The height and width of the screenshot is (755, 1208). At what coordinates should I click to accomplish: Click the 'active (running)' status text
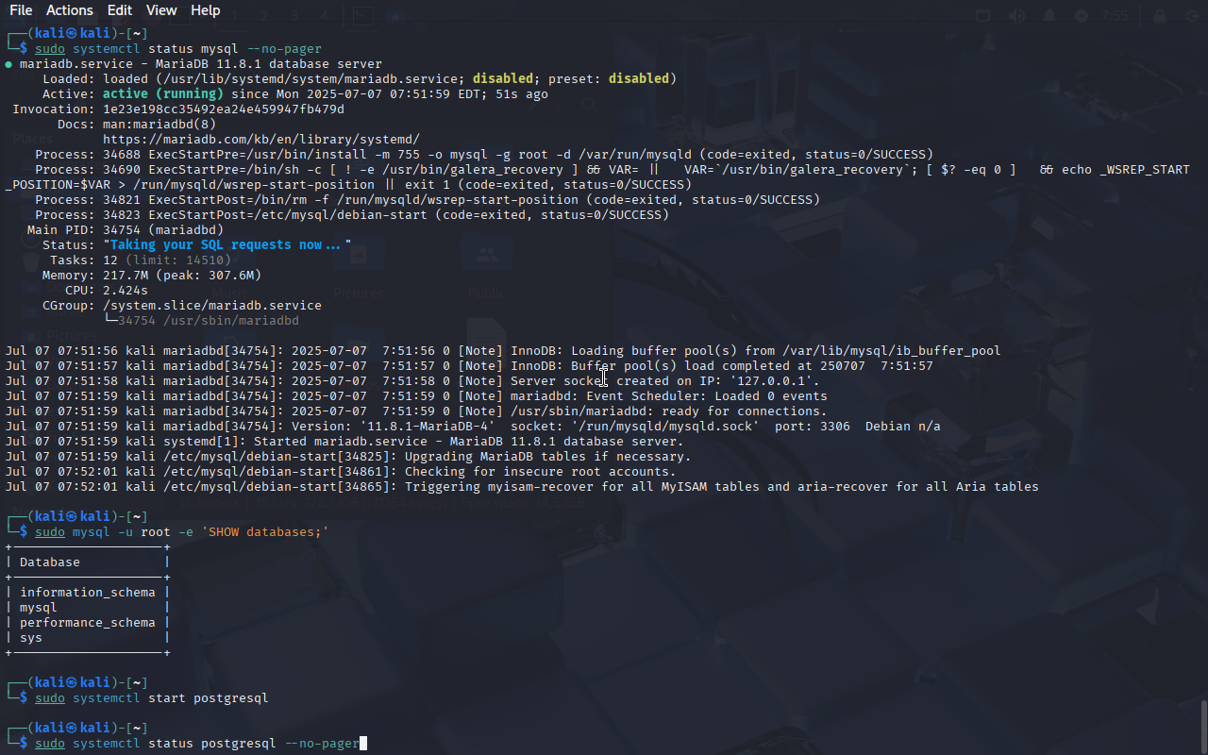(x=163, y=94)
